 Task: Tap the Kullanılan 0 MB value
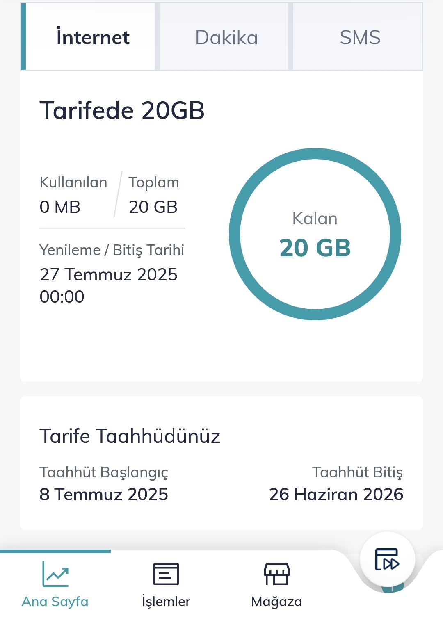(60, 207)
